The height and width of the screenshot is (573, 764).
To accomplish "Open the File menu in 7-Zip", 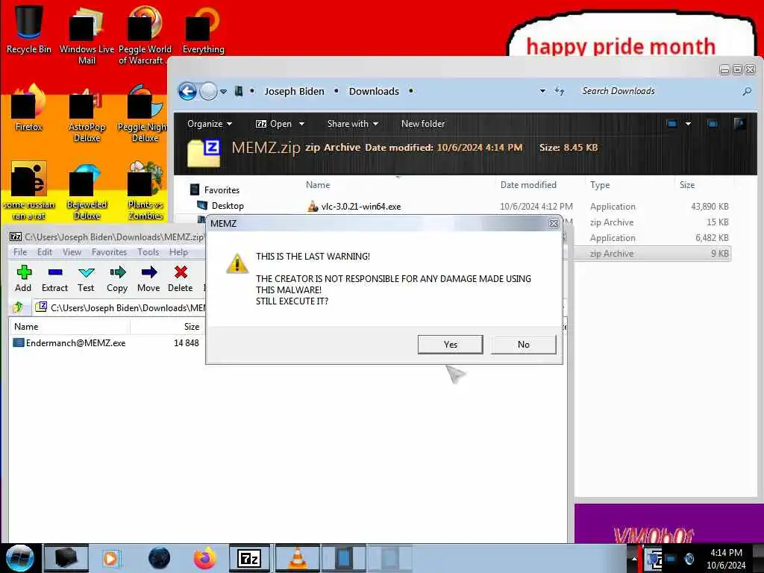I will pos(20,252).
